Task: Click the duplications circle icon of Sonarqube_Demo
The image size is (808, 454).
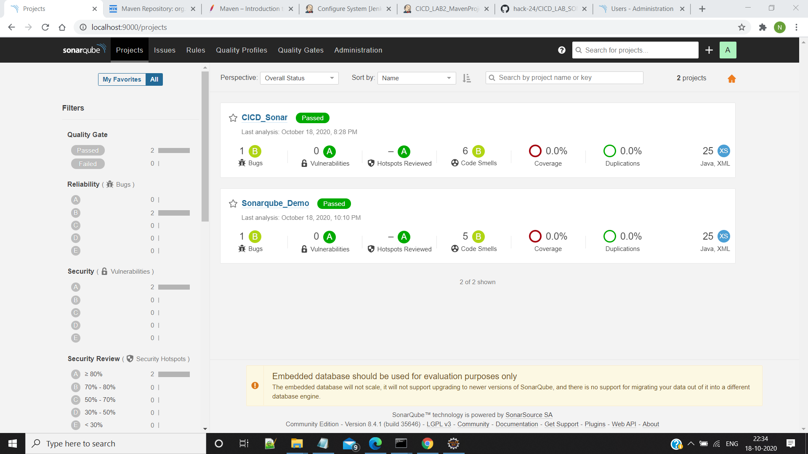Action: click(609, 236)
